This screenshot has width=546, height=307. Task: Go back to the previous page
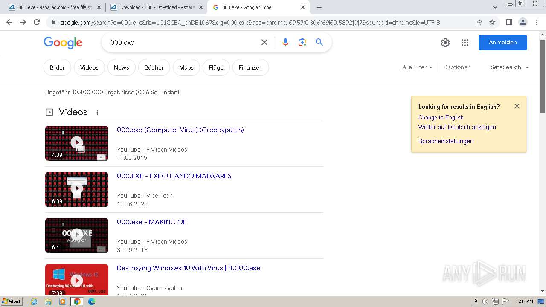point(9,22)
